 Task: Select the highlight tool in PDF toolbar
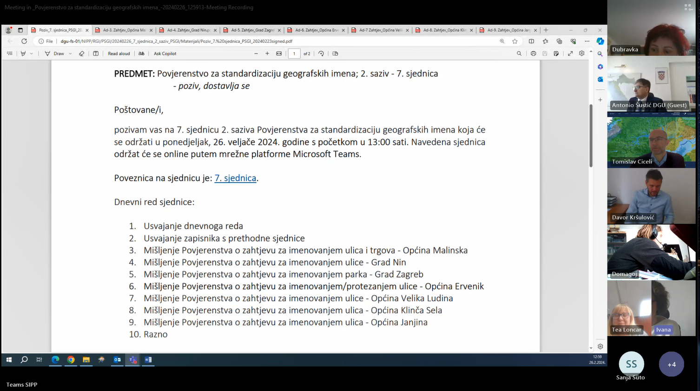pyautogui.click(x=23, y=53)
